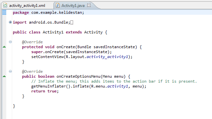Click the extends keyword
Screen dimensions: 212x119
tap(74, 32)
